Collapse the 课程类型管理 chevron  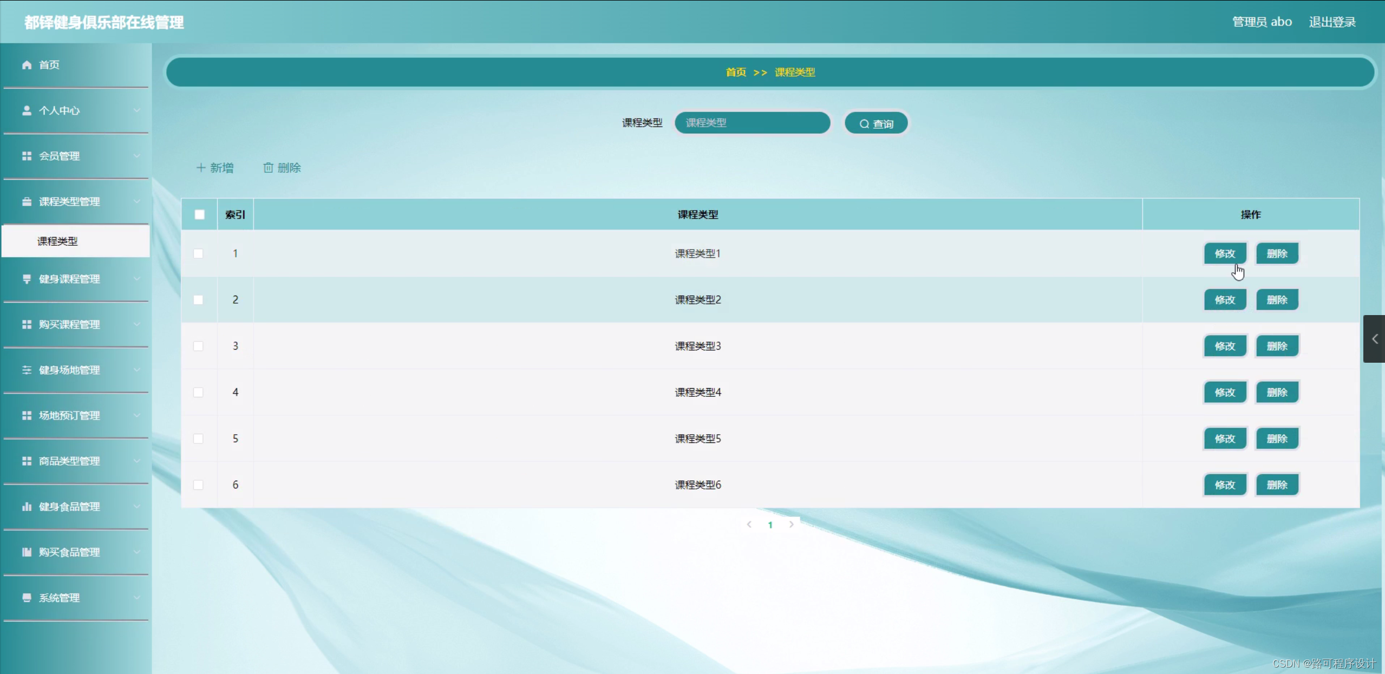137,201
